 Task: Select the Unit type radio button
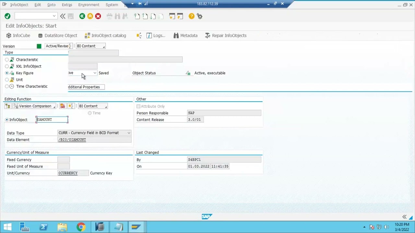click(x=7, y=80)
